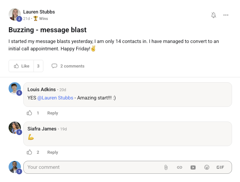Add a video with the play icon

click(193, 168)
